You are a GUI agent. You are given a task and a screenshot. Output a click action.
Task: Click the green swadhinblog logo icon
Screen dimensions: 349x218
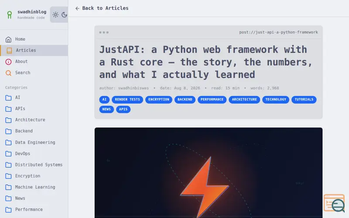9,15
